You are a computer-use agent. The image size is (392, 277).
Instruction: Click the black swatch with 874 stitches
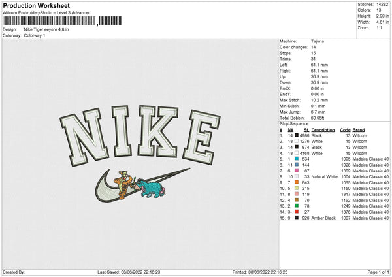click(297, 147)
